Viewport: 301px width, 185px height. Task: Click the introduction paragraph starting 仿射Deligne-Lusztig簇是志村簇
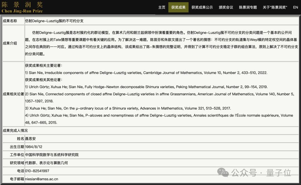[161, 43]
